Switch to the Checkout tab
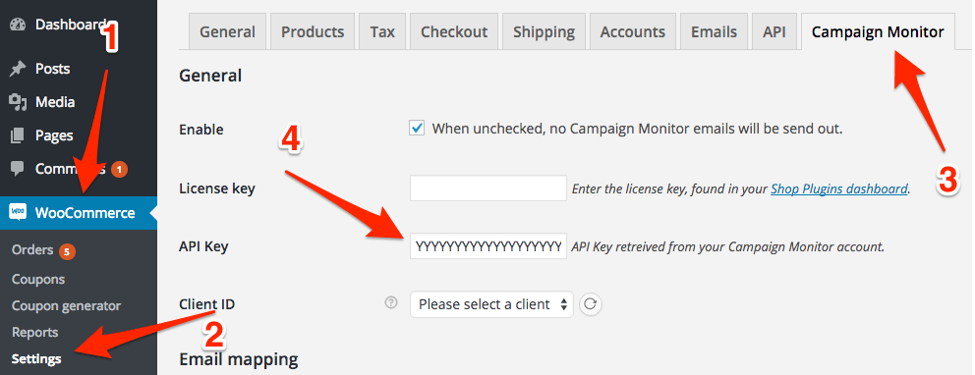 pos(454,32)
